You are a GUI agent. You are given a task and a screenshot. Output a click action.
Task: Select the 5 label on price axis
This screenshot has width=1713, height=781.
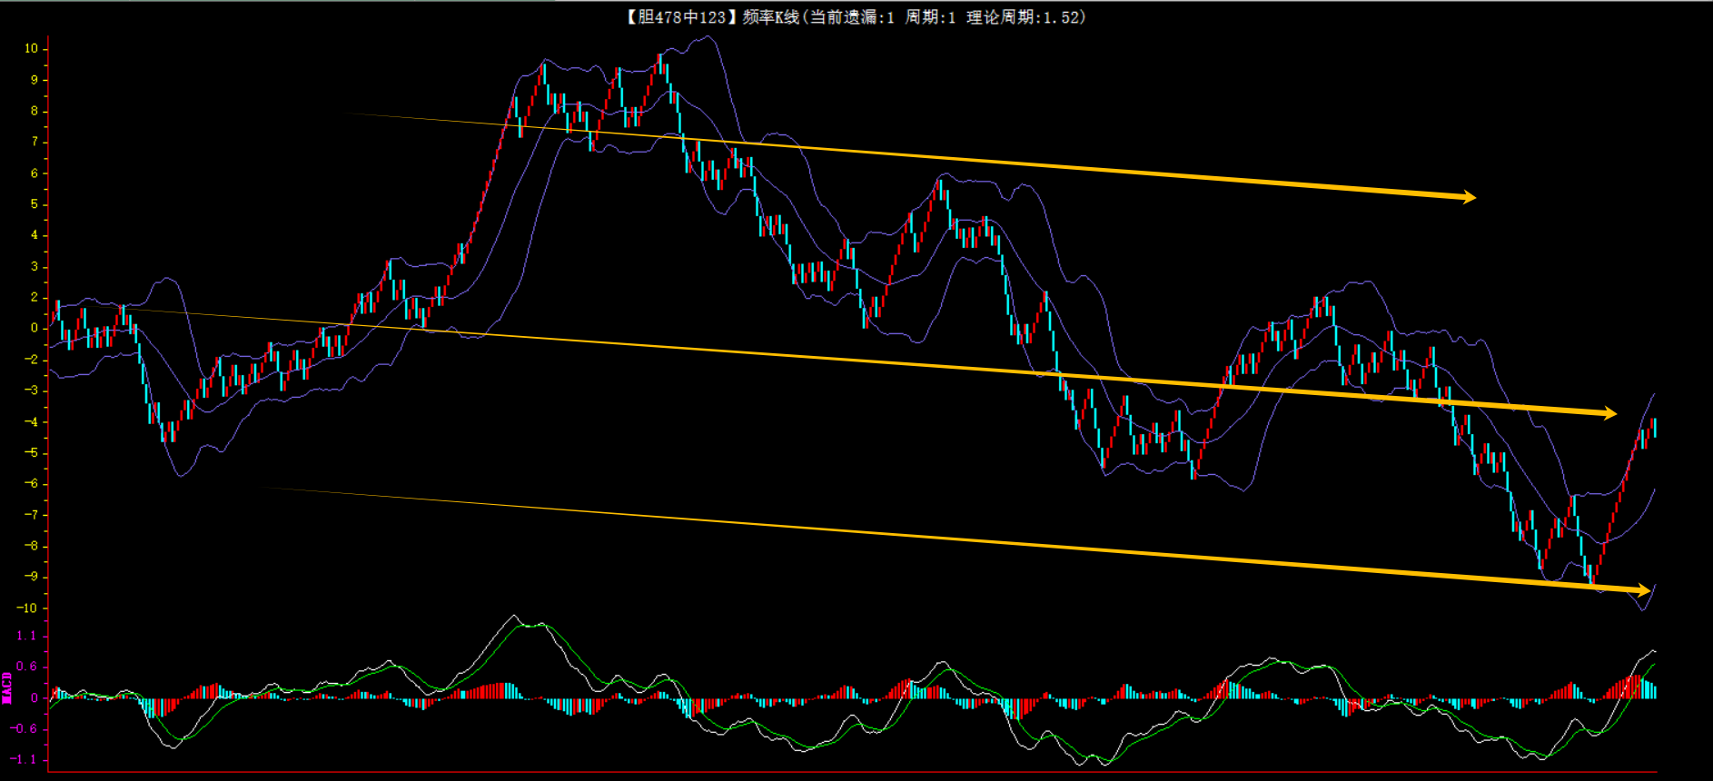[35, 204]
